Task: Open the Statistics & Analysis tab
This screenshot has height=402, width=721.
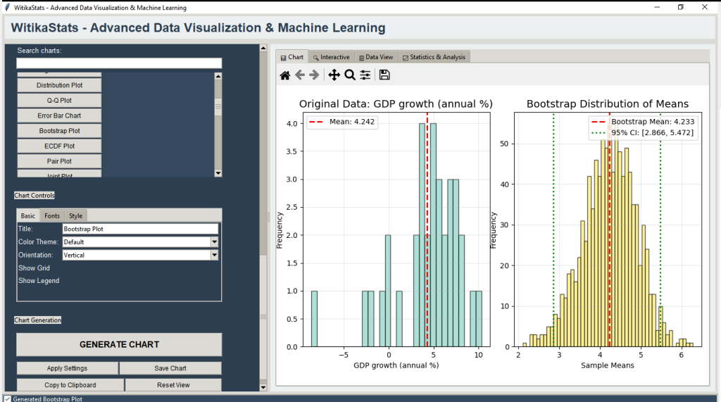Action: click(434, 57)
